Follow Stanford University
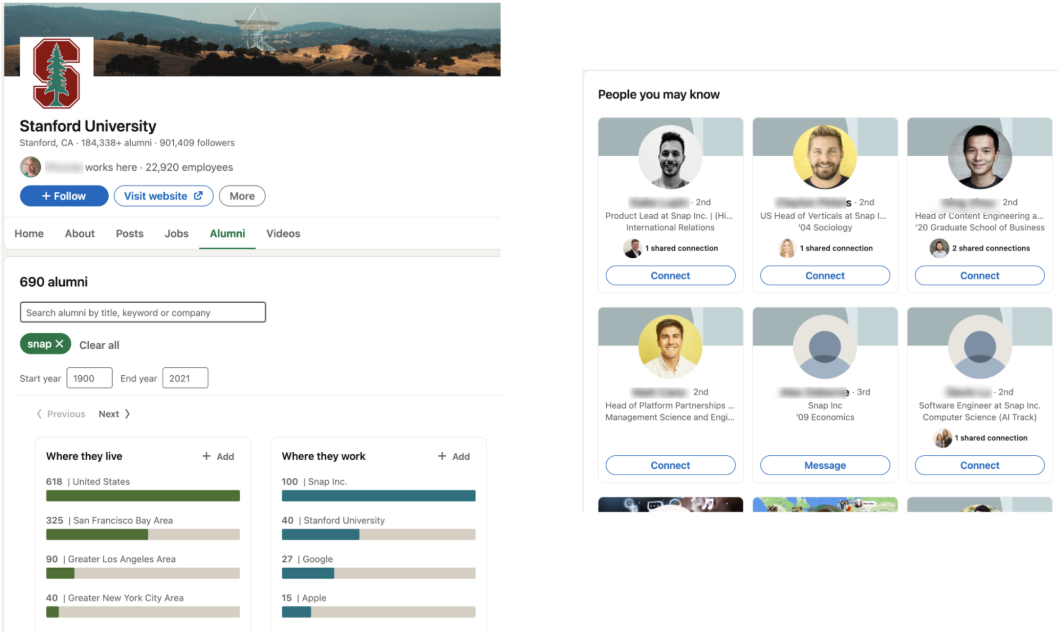This screenshot has width=1062, height=633. pos(64,196)
